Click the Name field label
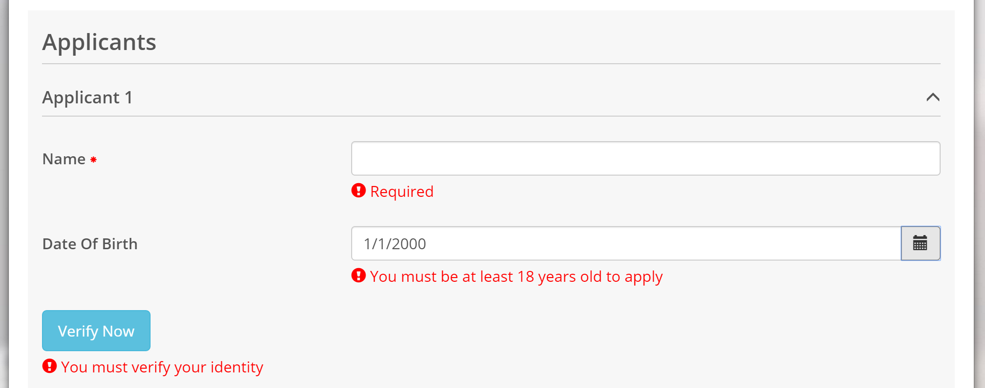 point(64,159)
